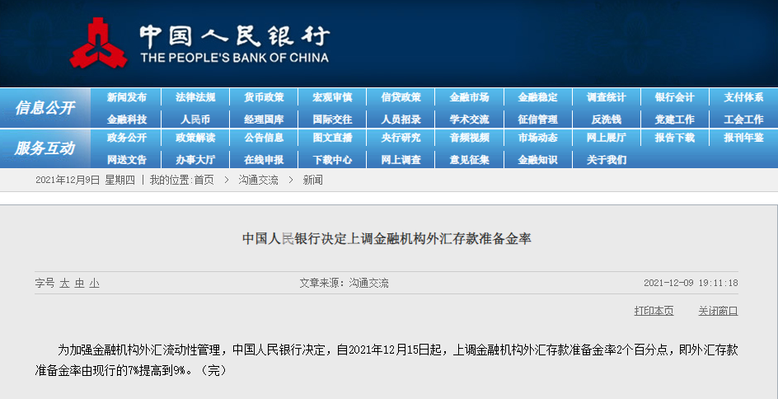The height and width of the screenshot is (399, 778).
Task: Open 宏观审慎 menu item
Action: (332, 97)
